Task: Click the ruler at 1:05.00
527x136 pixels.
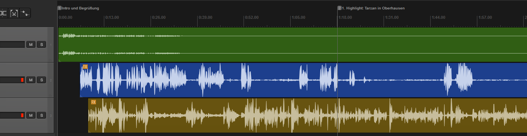Action: click(x=298, y=17)
